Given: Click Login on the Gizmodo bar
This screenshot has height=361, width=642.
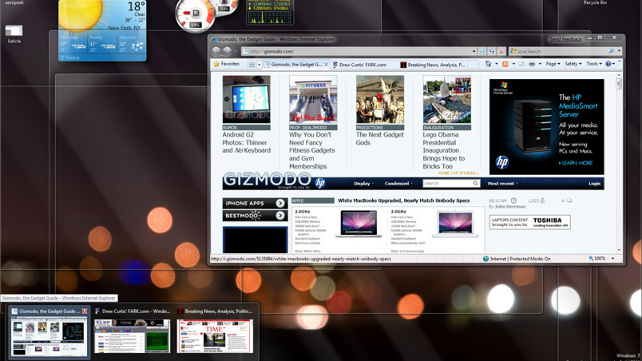Looking at the screenshot, I should [x=594, y=183].
